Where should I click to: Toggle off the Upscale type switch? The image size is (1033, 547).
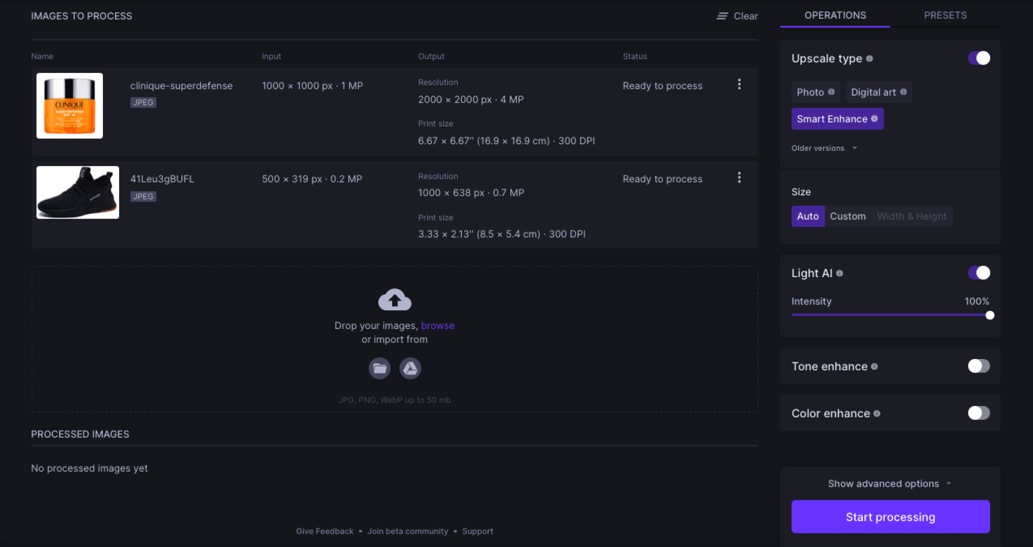979,58
